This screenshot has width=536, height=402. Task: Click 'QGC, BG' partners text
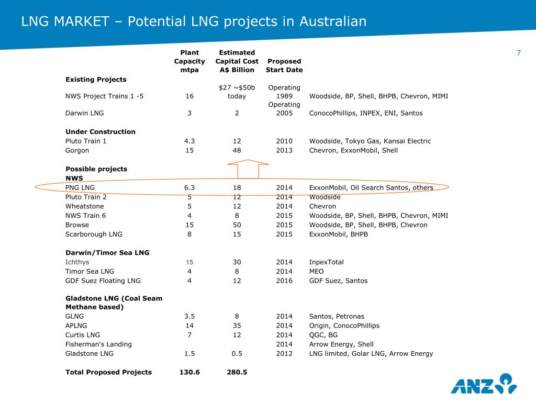[323, 335]
